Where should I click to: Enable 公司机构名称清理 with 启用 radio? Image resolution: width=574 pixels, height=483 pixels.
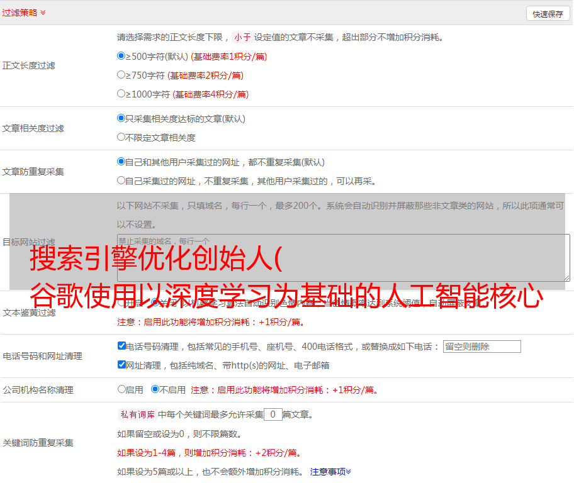tap(122, 389)
